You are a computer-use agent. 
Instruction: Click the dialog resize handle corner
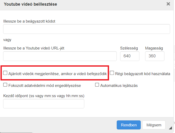point(170,128)
